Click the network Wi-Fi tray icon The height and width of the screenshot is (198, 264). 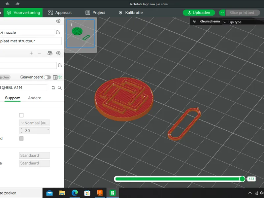pos(256,193)
